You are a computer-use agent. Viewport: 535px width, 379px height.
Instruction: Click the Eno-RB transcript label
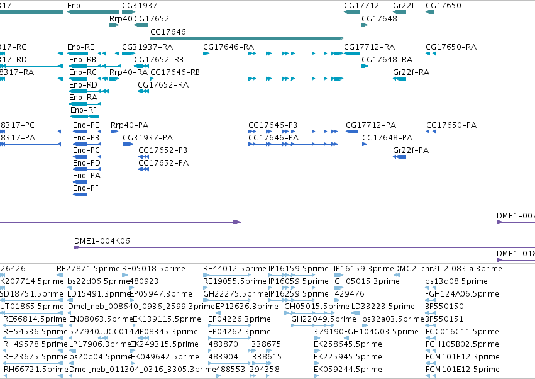coord(82,60)
